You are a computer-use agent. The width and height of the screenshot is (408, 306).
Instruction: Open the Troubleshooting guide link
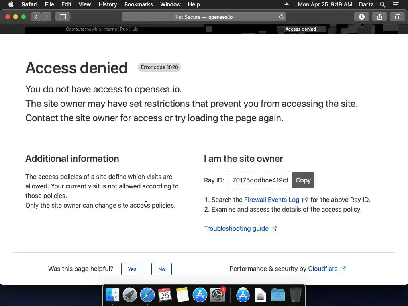[236, 228]
